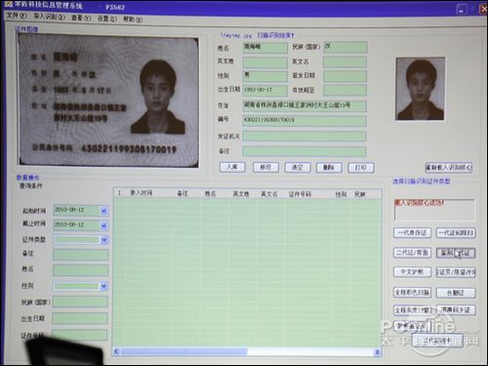
Task: Click the table scrollbar right arrow
Action: (x=377, y=352)
